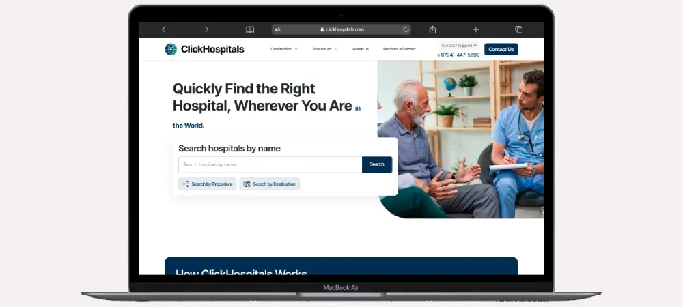Expand the Procedure menu chevron
The height and width of the screenshot is (307, 683).
(x=336, y=50)
